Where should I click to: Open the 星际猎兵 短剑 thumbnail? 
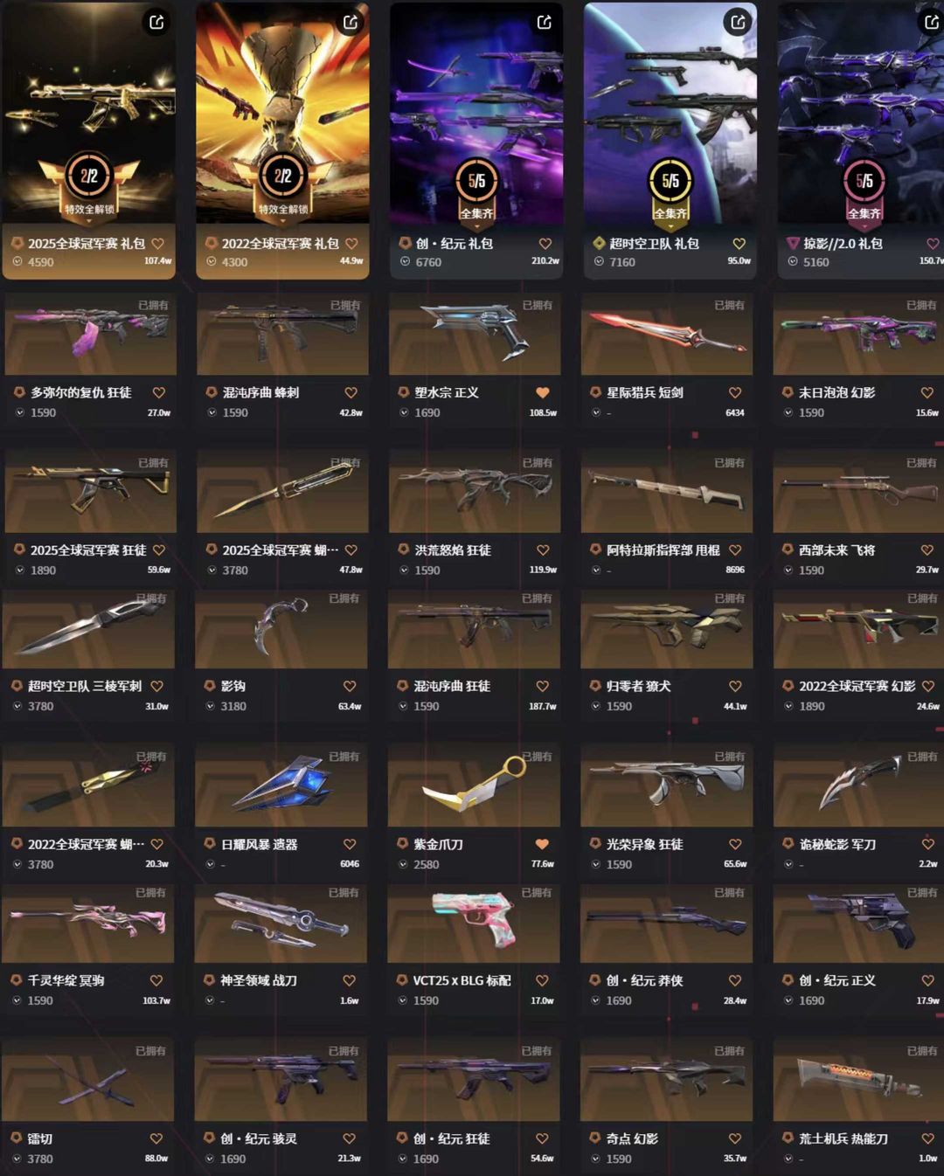click(x=667, y=334)
